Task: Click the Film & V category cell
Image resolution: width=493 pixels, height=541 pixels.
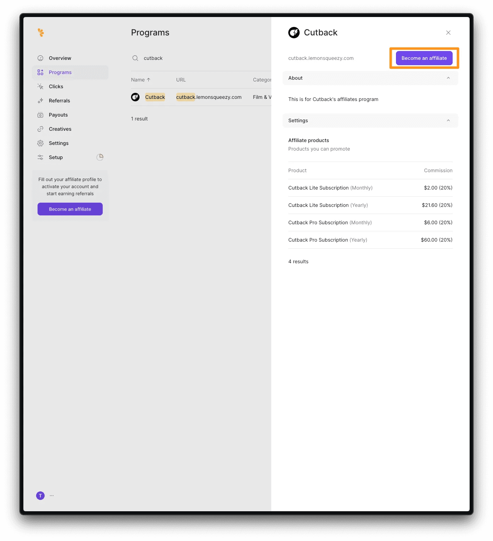Action: (x=262, y=97)
